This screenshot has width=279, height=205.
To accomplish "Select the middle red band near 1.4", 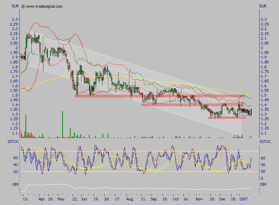I will point(192,104).
